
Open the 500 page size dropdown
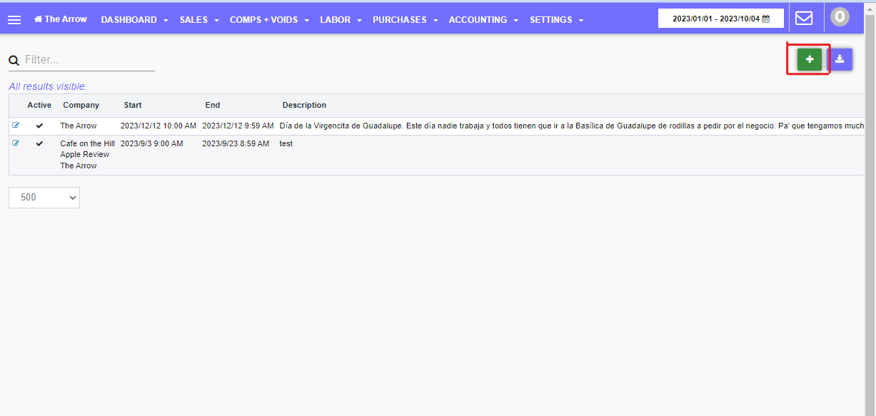pyautogui.click(x=44, y=198)
